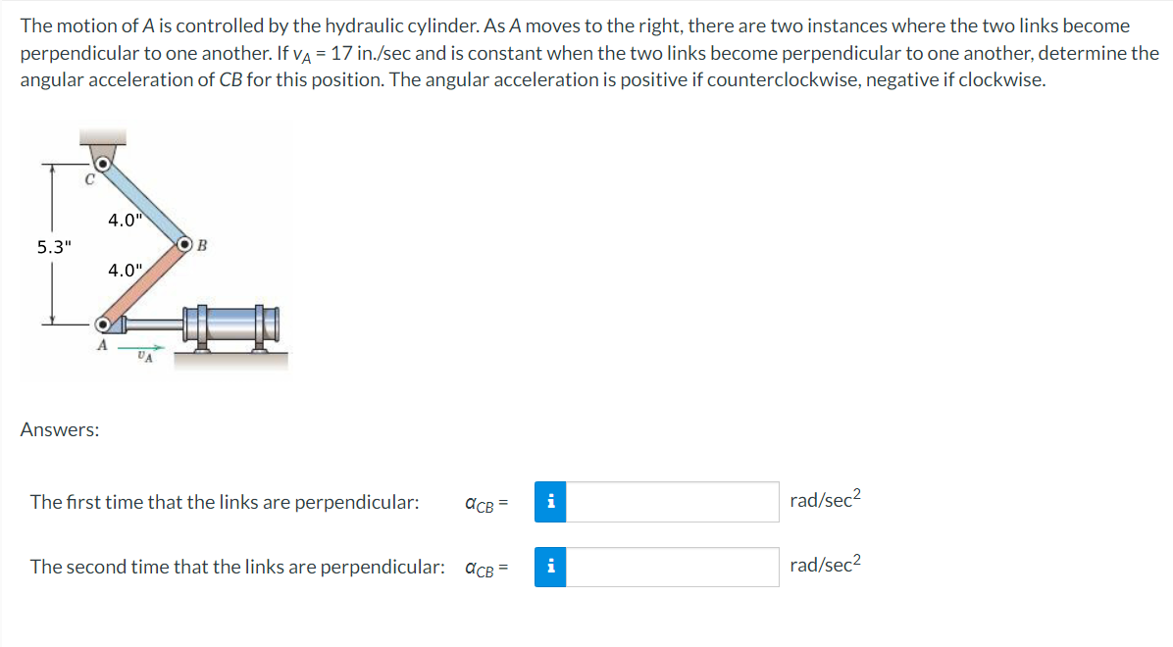Screen dimensions: 1173x647
Task: Select the pin joint marker at point B
Action: pos(184,244)
